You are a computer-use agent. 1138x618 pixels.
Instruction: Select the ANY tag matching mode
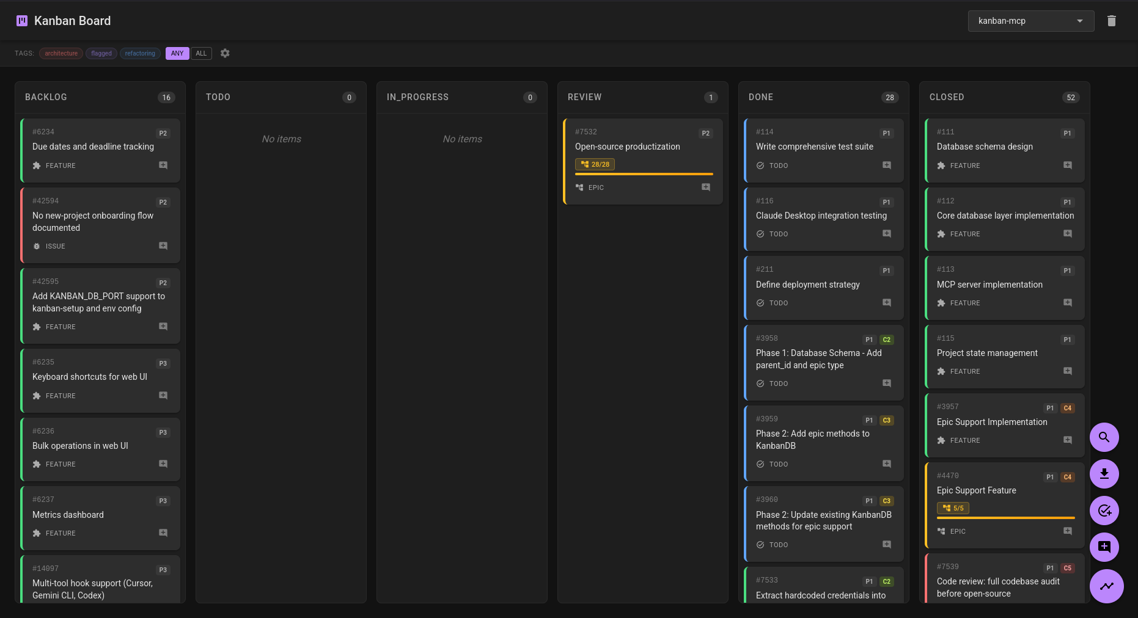177,53
